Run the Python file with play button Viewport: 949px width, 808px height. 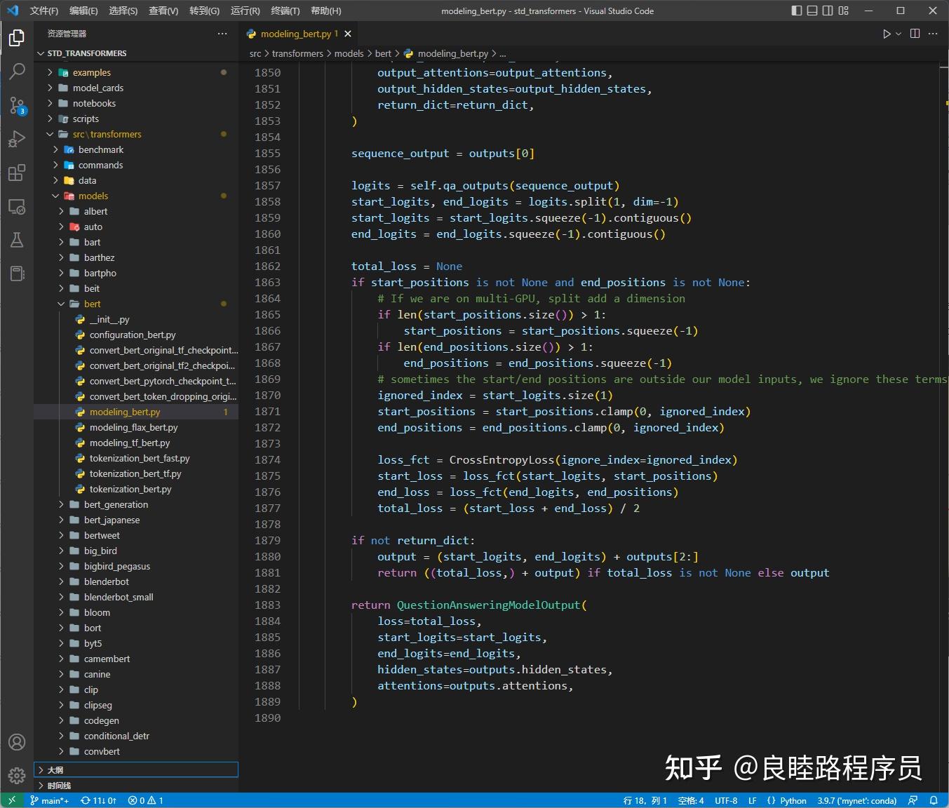[x=887, y=34]
